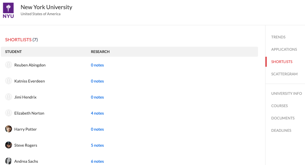Image resolution: width=305 pixels, height=165 pixels.
Task: Click the SHORTLISTS (7) heading
Action: tap(21, 40)
